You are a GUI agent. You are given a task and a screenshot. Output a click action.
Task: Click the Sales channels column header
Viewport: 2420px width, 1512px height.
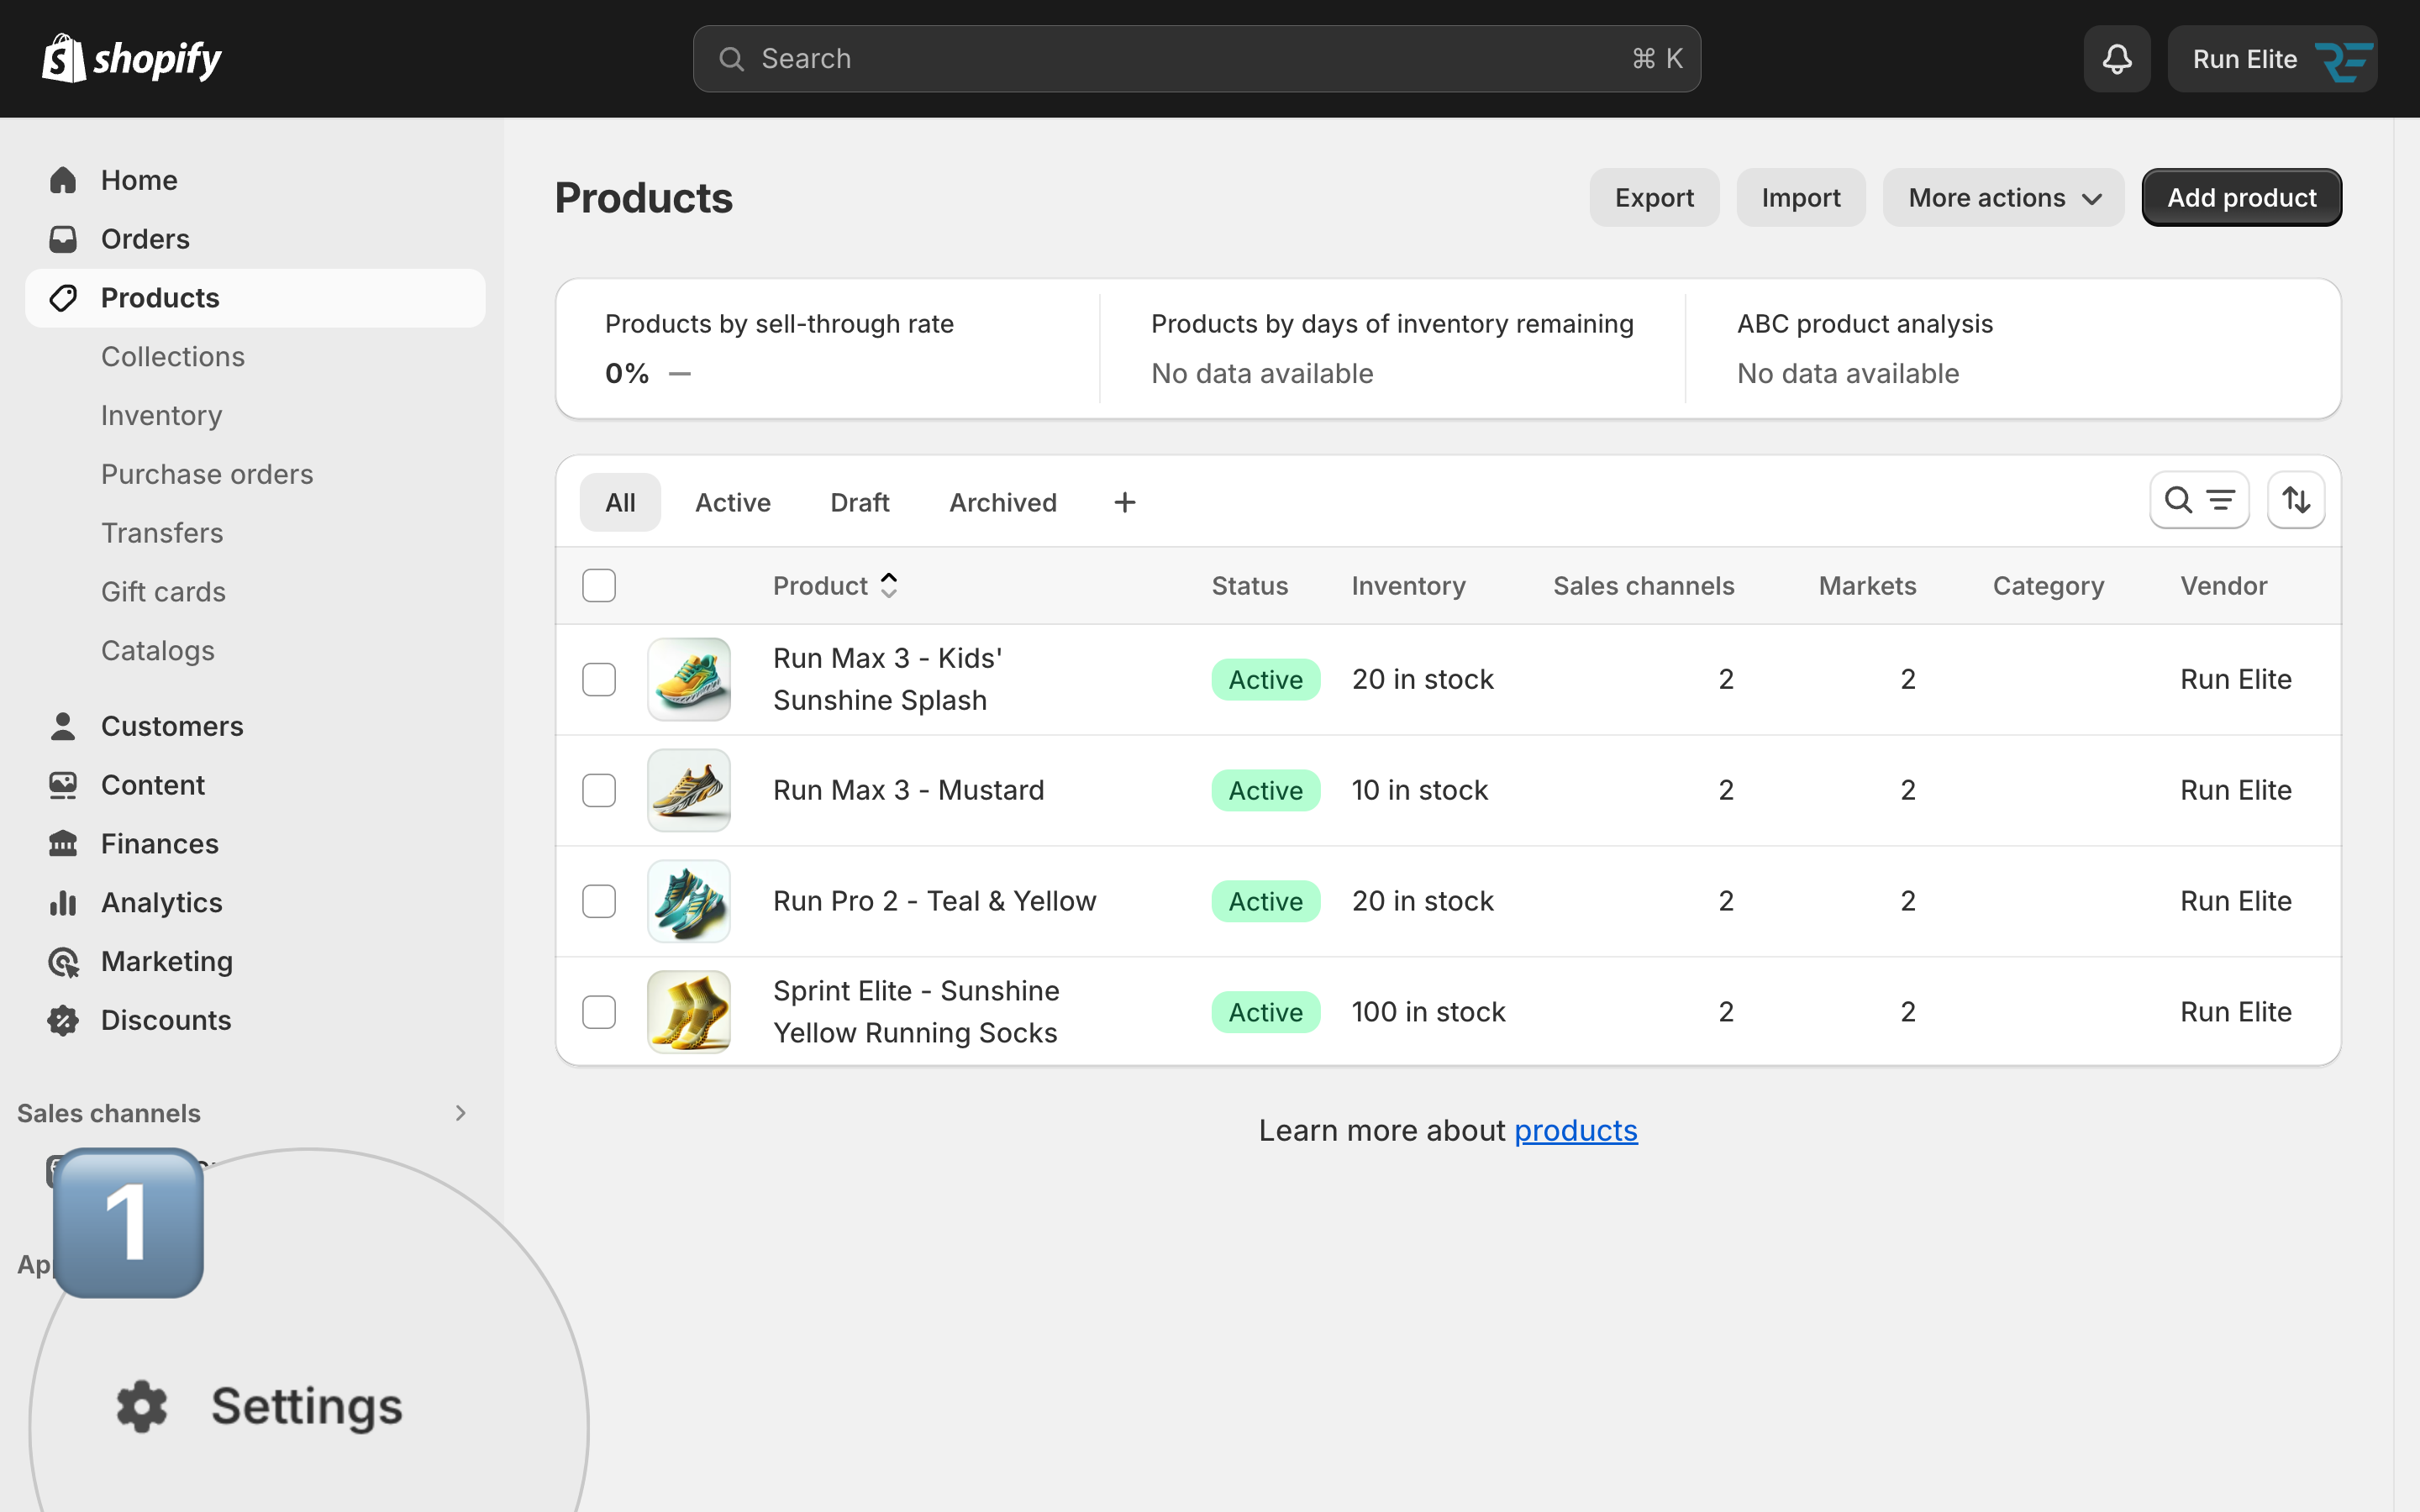coord(1643,585)
